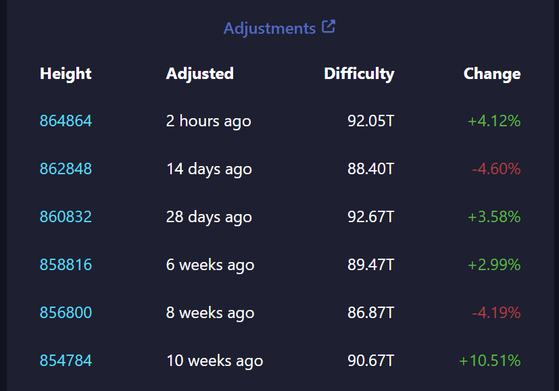This screenshot has height=391, width=559.
Task: Open block height 858816
Action: (x=66, y=265)
